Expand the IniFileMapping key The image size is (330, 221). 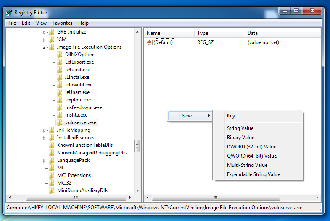(x=44, y=130)
